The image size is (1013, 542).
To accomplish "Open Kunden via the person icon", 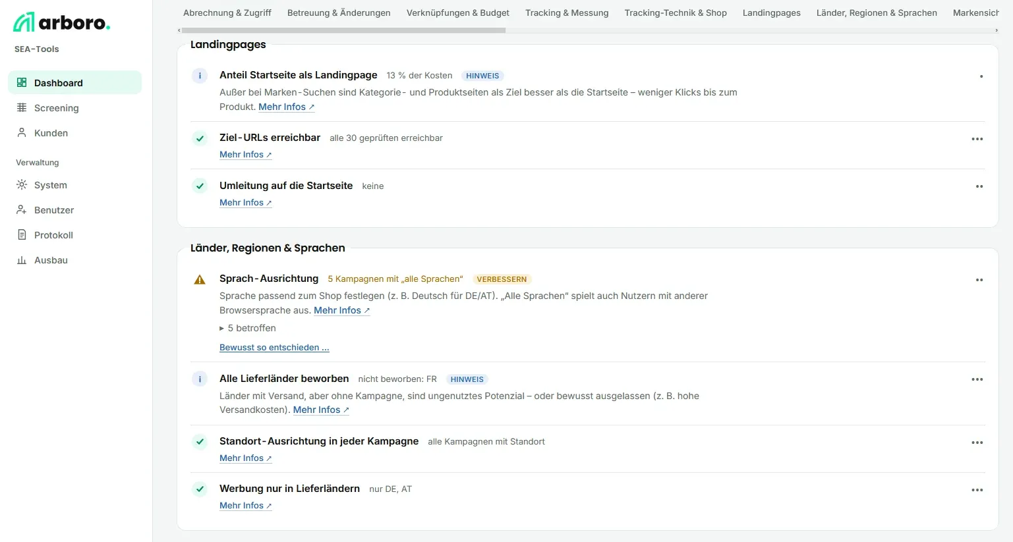I will pyautogui.click(x=22, y=132).
